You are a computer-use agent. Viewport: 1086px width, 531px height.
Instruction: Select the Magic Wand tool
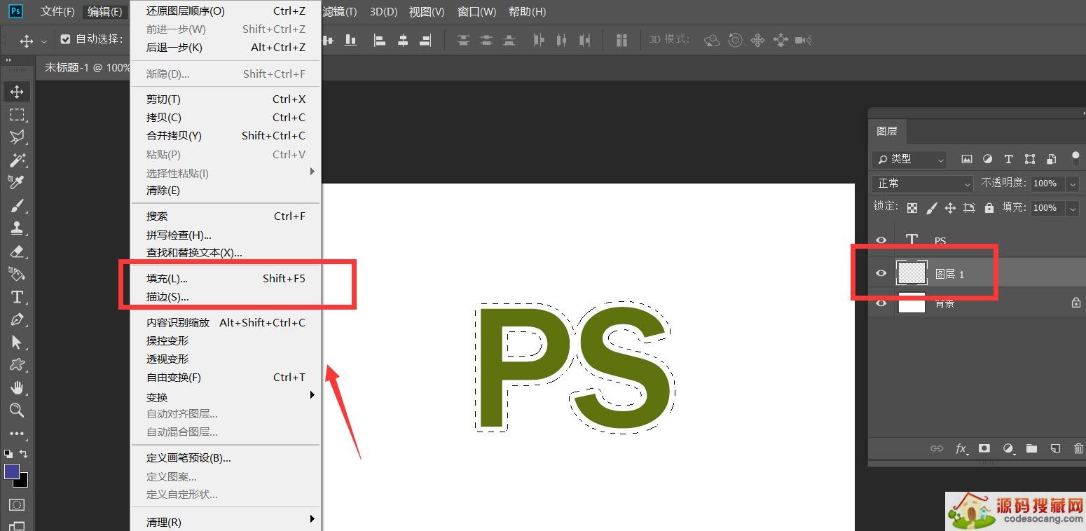[x=17, y=160]
